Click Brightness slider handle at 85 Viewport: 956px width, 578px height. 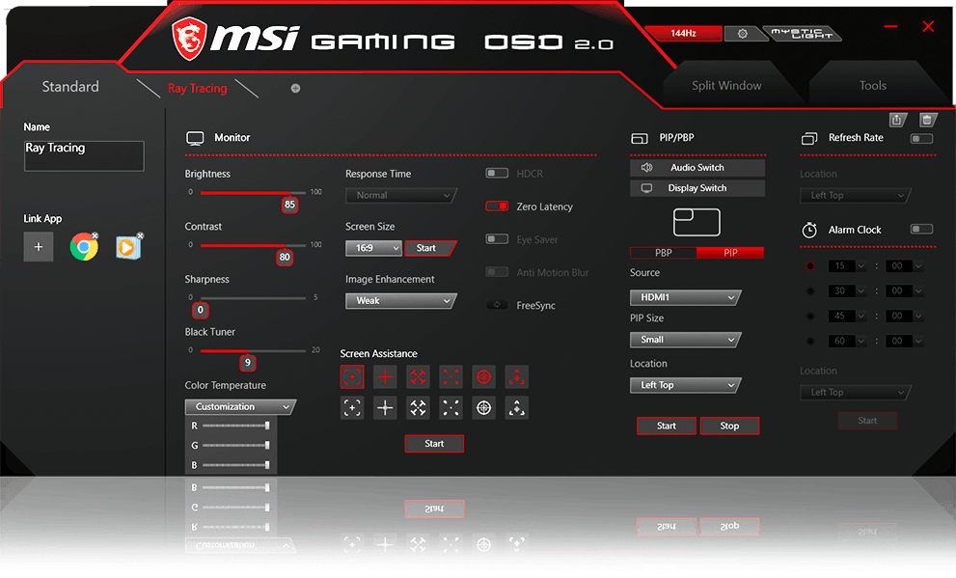pyautogui.click(x=289, y=205)
